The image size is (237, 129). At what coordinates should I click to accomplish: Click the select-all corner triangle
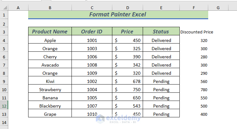pos(4,8)
